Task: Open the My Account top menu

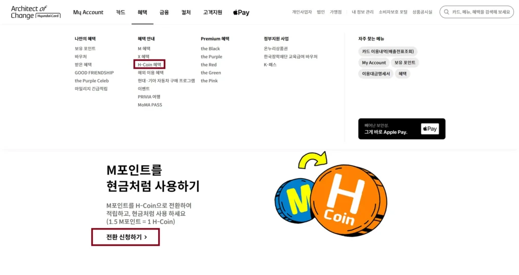Action: tap(88, 12)
